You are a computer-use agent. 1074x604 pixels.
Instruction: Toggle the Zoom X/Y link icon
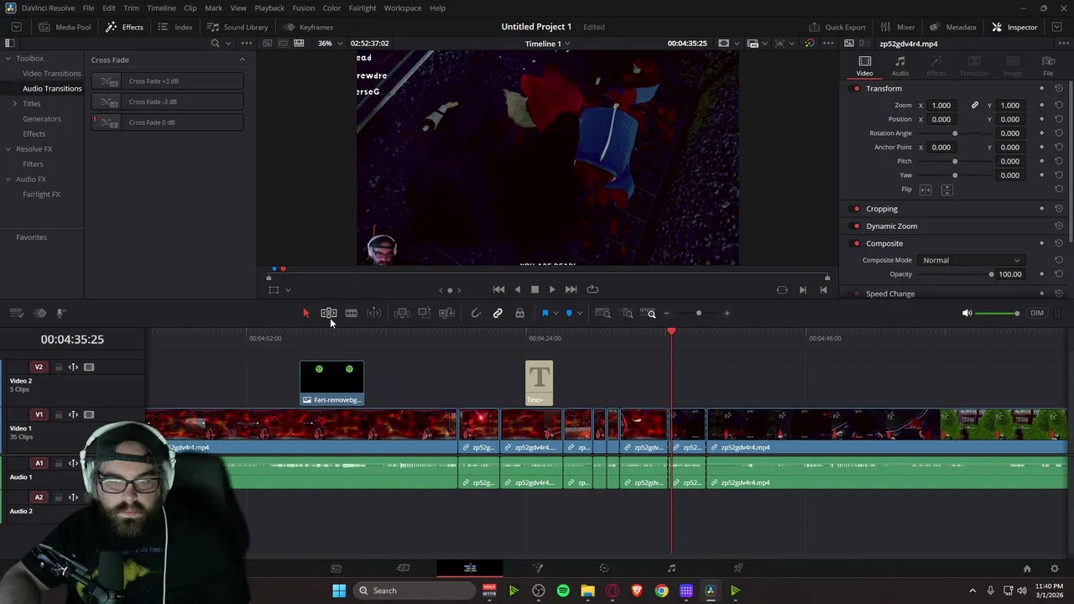pyautogui.click(x=975, y=106)
